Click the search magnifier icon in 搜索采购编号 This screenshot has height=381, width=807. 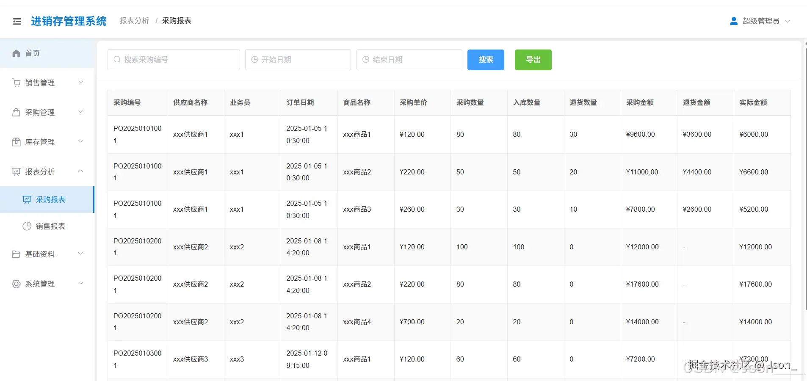click(117, 60)
